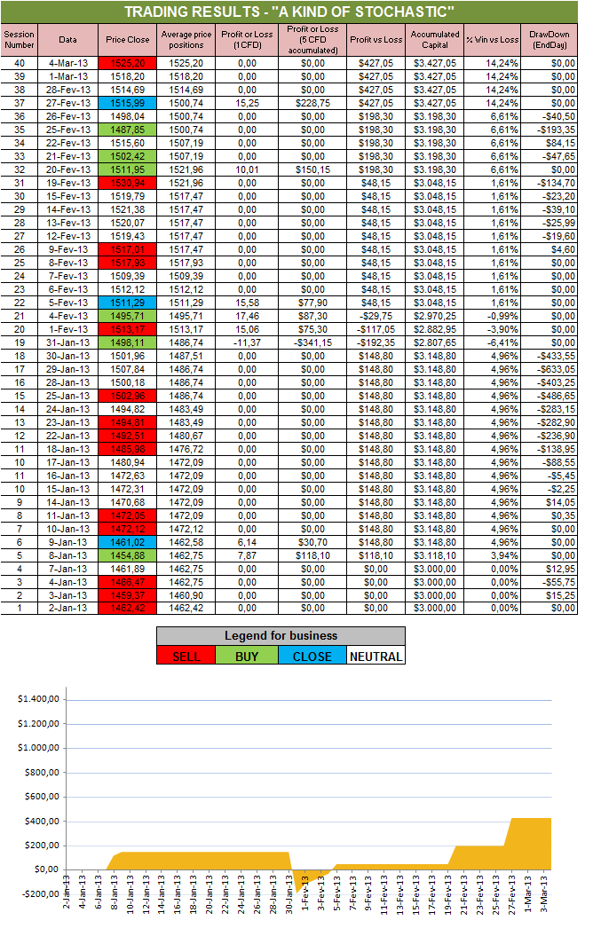Image resolution: width=593 pixels, height=944 pixels.
Task: Select the blue price cell 1511,29
Action: click(x=128, y=303)
